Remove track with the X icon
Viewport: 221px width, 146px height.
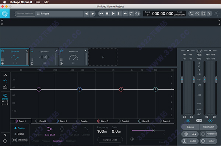(x=2, y=24)
